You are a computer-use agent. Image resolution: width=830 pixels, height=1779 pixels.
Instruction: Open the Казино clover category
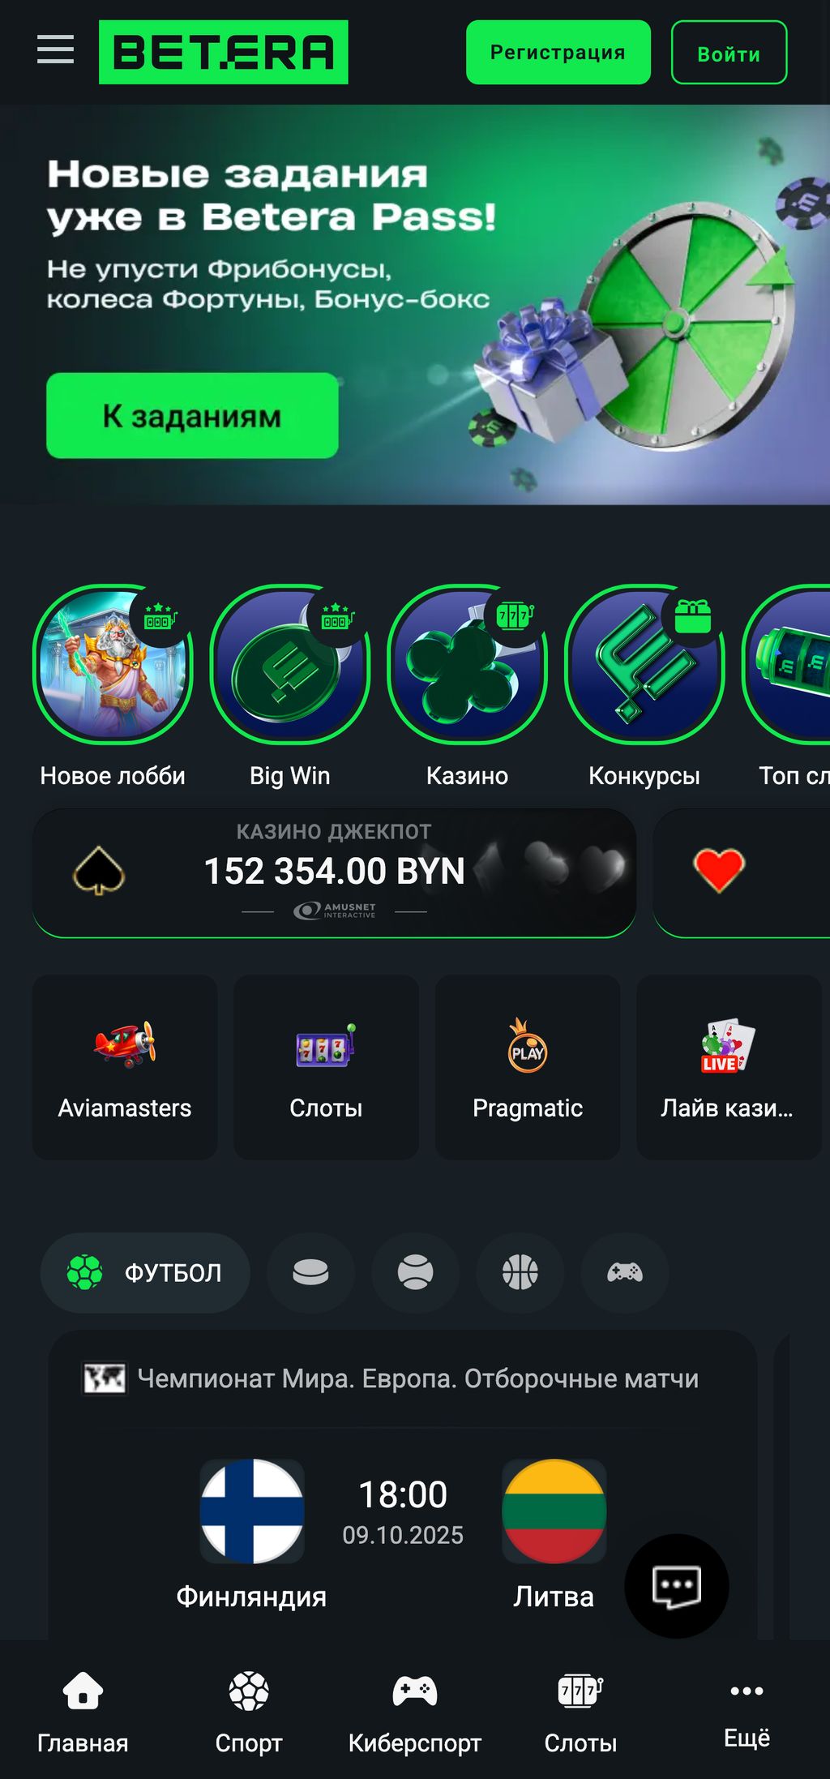click(468, 664)
